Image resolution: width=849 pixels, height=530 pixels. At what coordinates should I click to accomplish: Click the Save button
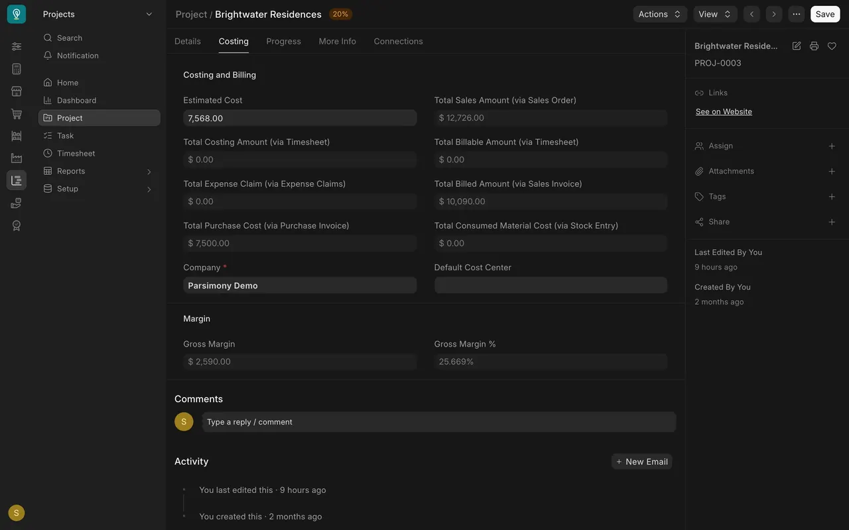click(x=825, y=14)
